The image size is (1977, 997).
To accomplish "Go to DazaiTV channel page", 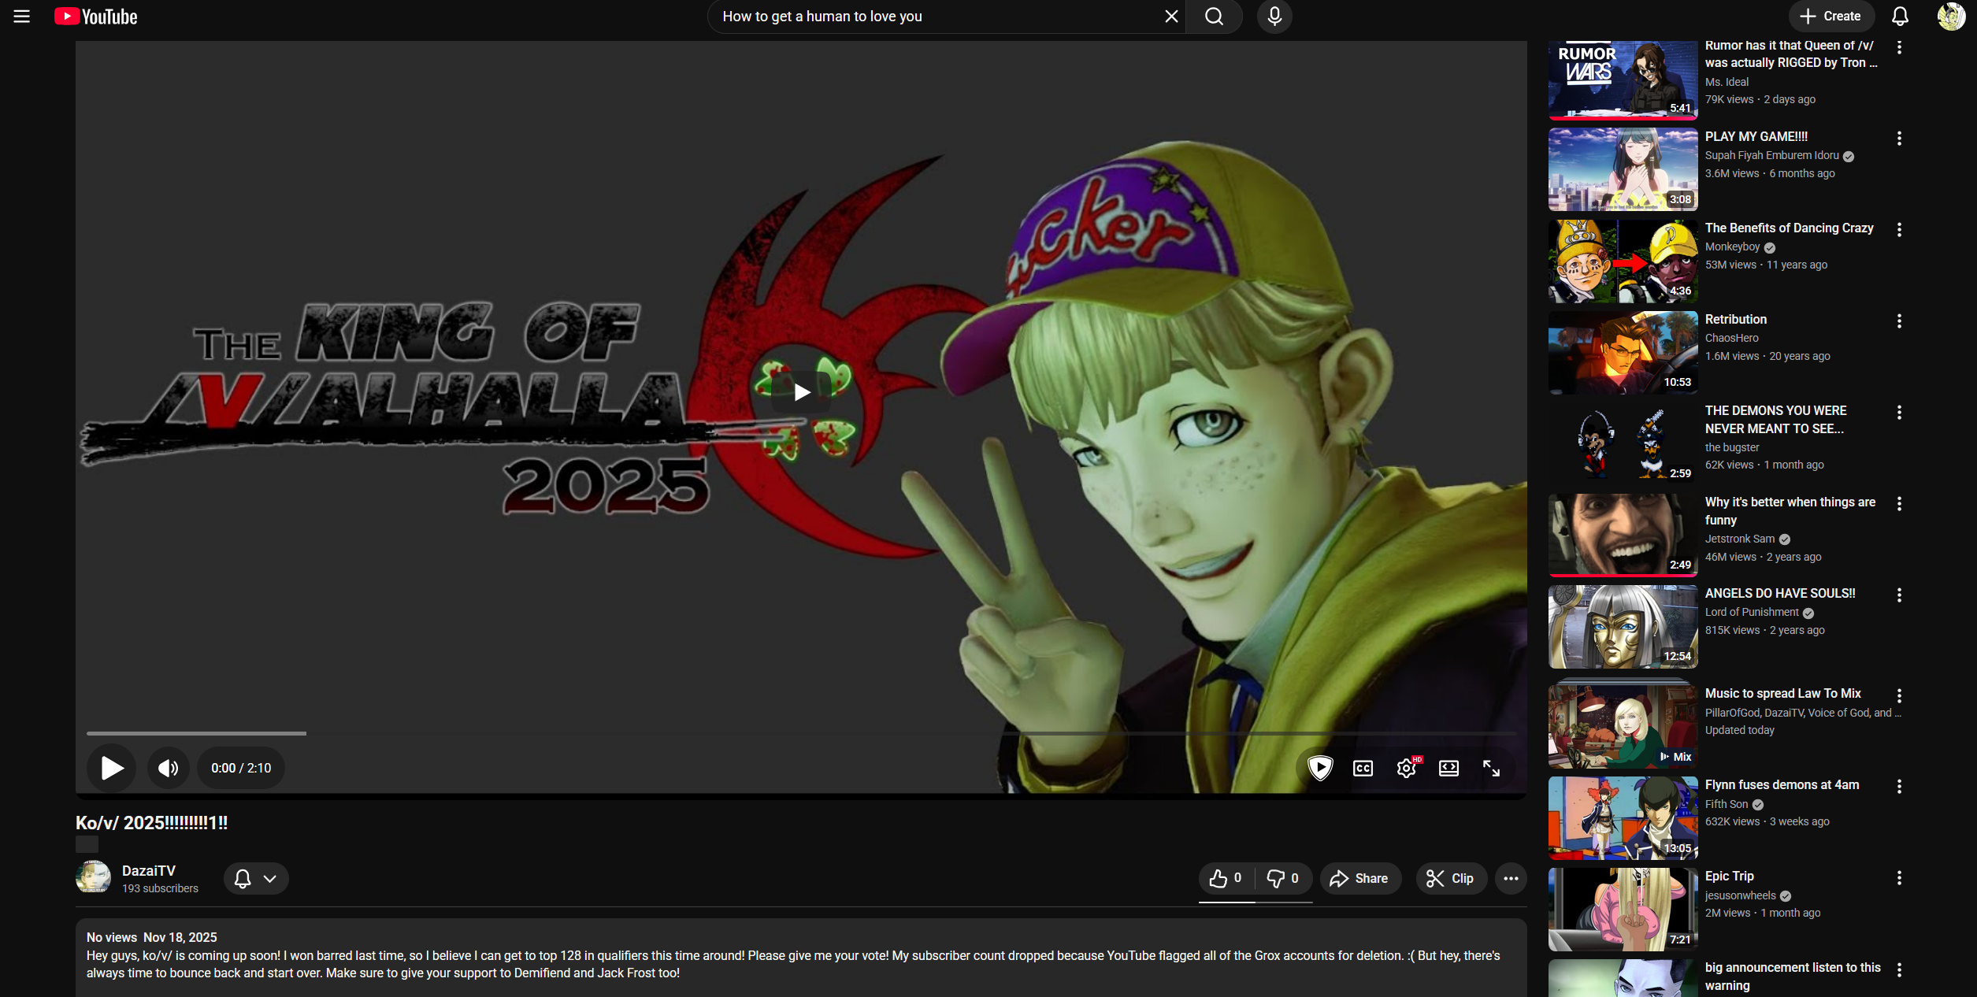I will tap(148, 870).
